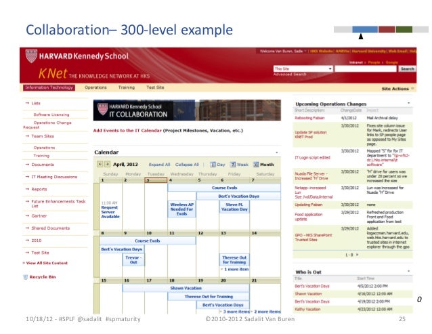Viewport: 432px width, 334px height.
Task: Click the Harvard Kennedy School shield logo
Action: (x=31, y=56)
